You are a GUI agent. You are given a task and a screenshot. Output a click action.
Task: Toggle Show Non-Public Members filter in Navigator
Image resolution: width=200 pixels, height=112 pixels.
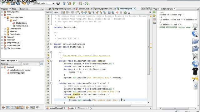(x=17, y=107)
